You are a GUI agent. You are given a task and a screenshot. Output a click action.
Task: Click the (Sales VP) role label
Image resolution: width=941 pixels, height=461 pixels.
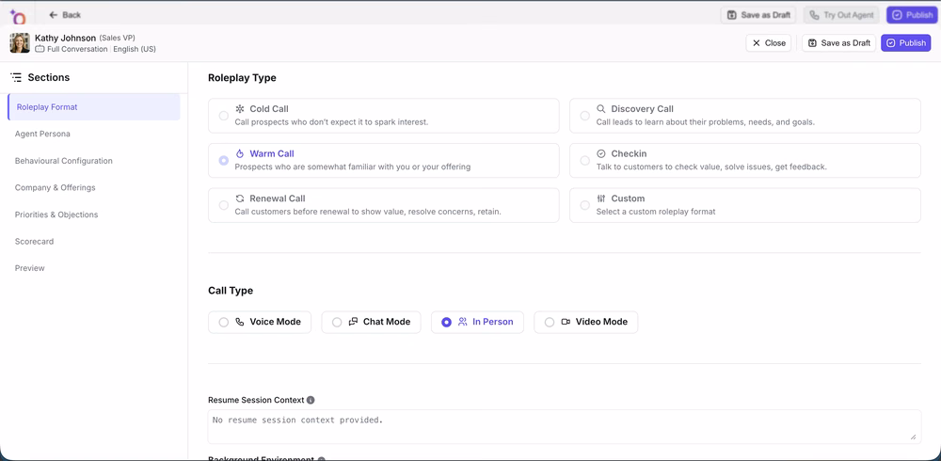[x=117, y=38]
